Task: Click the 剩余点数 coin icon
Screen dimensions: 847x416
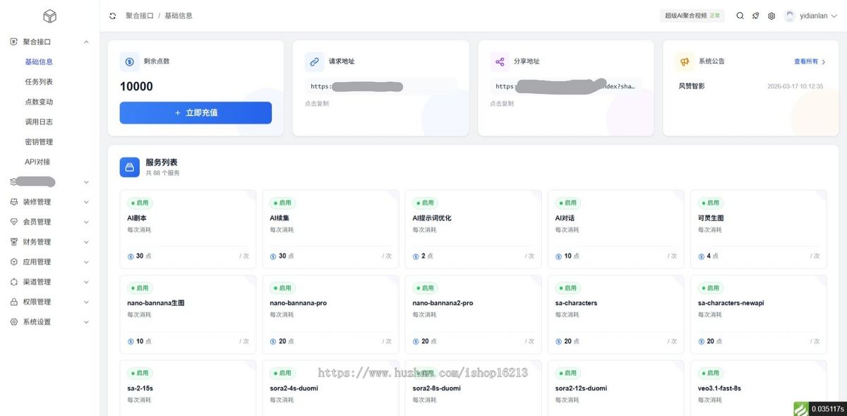Action: pyautogui.click(x=129, y=61)
